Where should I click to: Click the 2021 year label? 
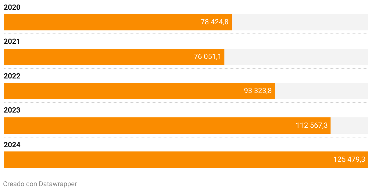(12, 42)
